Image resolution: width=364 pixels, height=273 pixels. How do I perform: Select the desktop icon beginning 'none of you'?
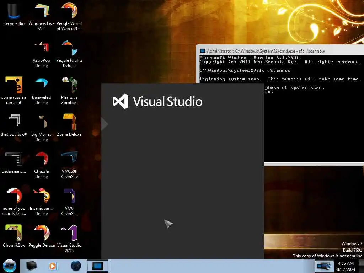14,202
